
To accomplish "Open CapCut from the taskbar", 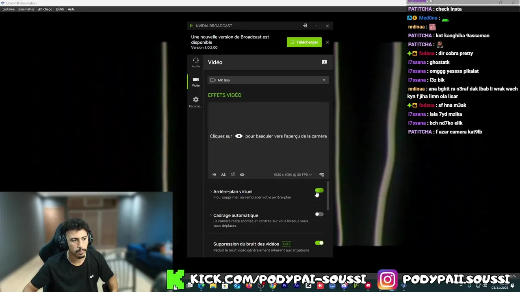I will pos(308,286).
